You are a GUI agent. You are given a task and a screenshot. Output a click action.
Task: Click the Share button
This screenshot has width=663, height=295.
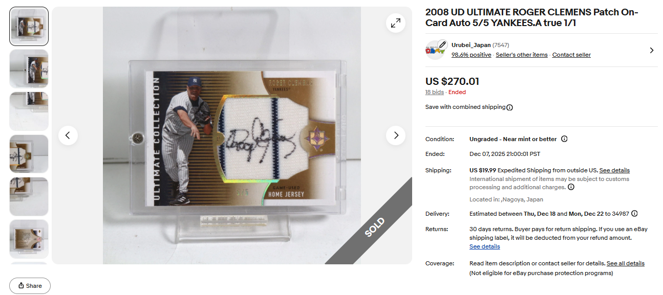[30, 286]
